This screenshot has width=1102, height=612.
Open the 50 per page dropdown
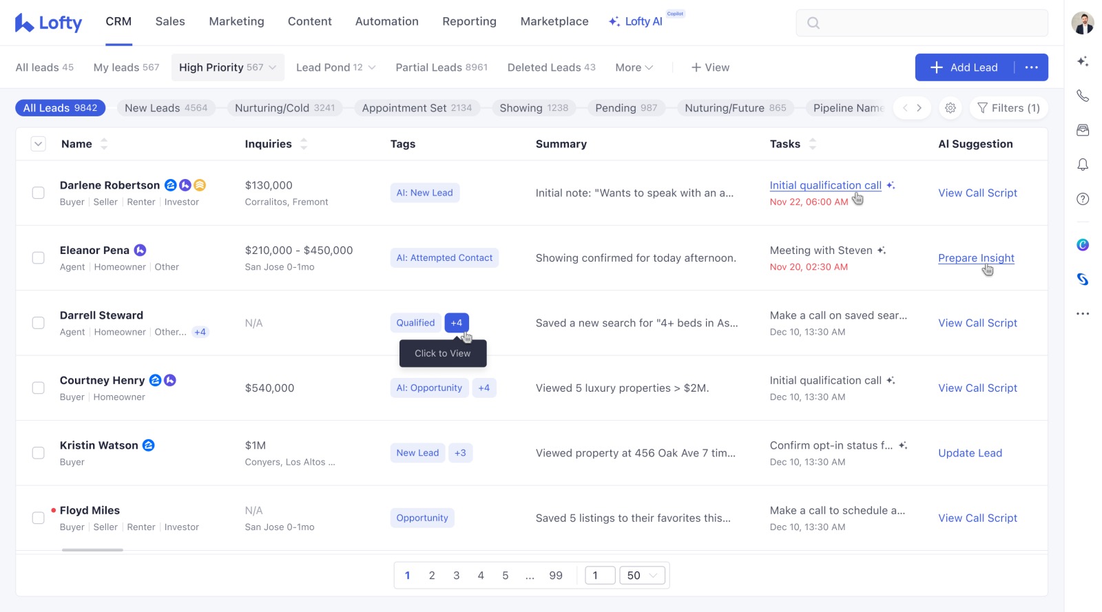click(642, 576)
